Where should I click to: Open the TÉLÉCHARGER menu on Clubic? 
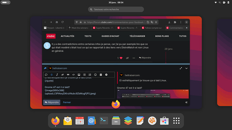click(137, 36)
